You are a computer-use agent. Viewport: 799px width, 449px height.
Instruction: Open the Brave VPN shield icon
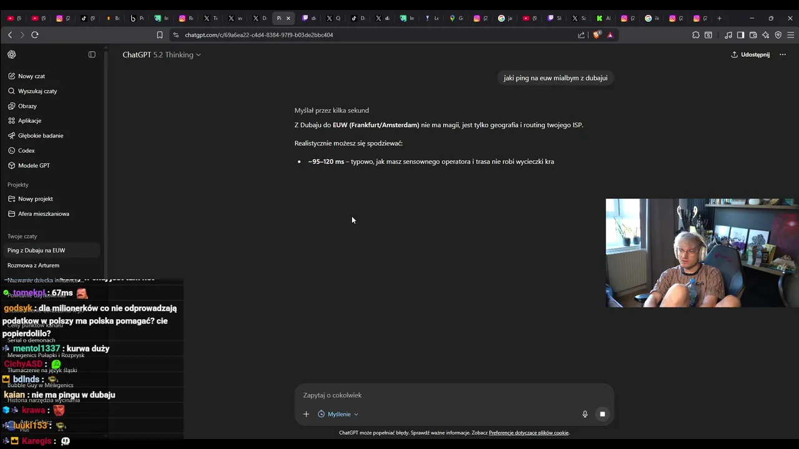click(778, 35)
